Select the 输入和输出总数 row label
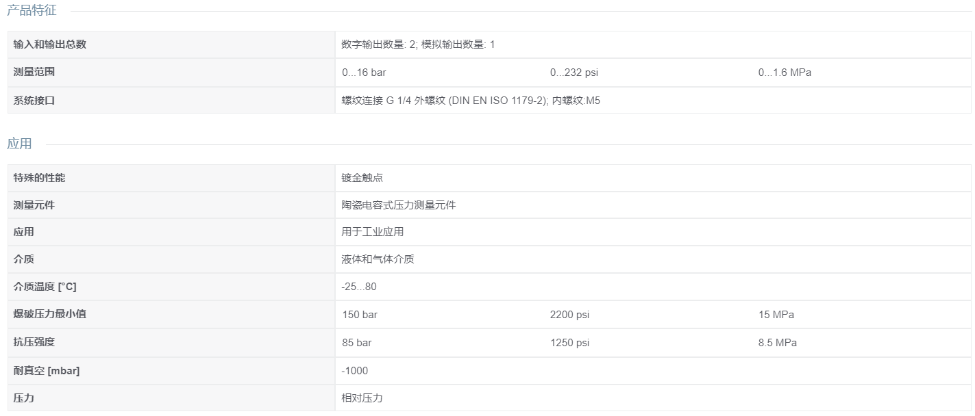975x416 pixels. (50, 44)
